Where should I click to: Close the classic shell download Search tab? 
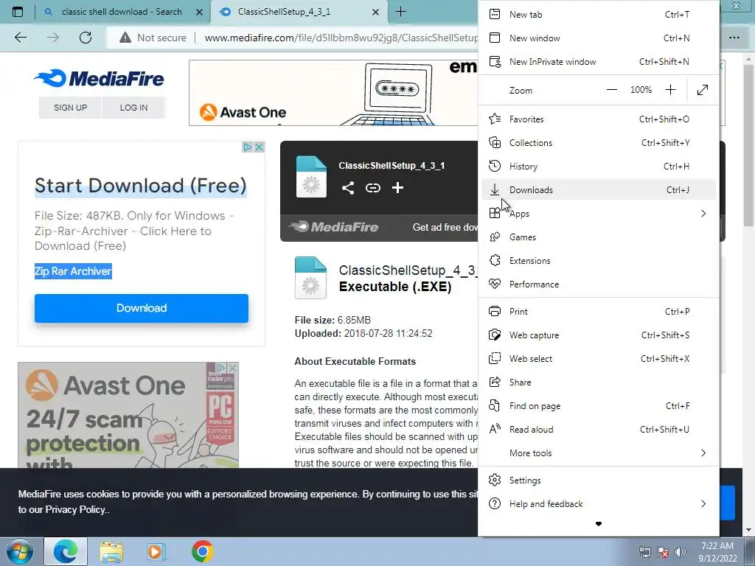point(199,13)
